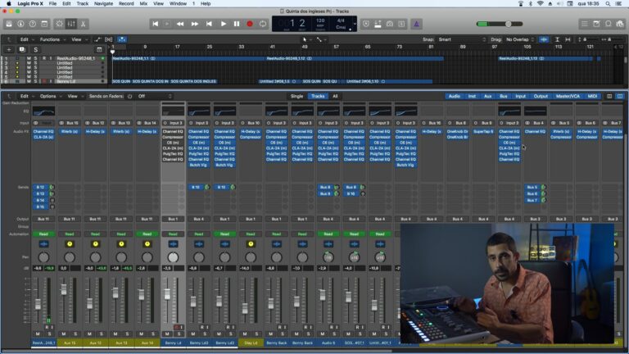Screen dimensions: 629x354
Task: Open the File menu in menu bar
Action: tap(52, 3)
